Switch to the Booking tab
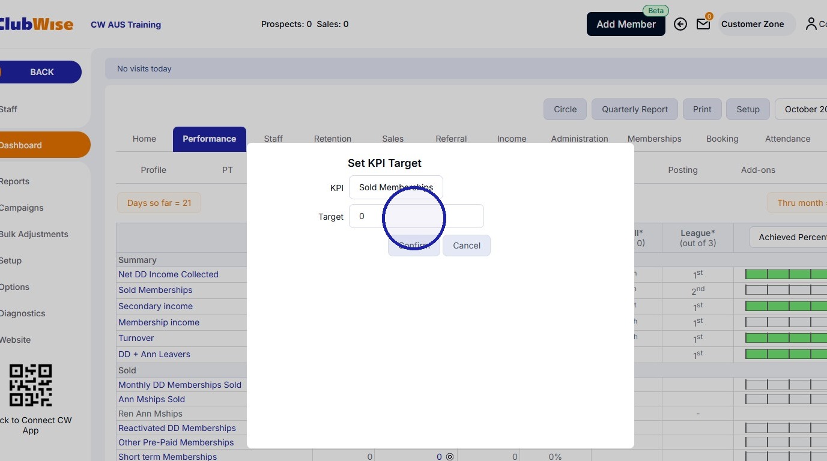The width and height of the screenshot is (827, 461). click(x=722, y=139)
